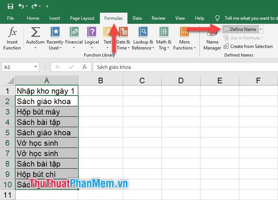Click cell A7 Vở học sinh

coord(46,153)
